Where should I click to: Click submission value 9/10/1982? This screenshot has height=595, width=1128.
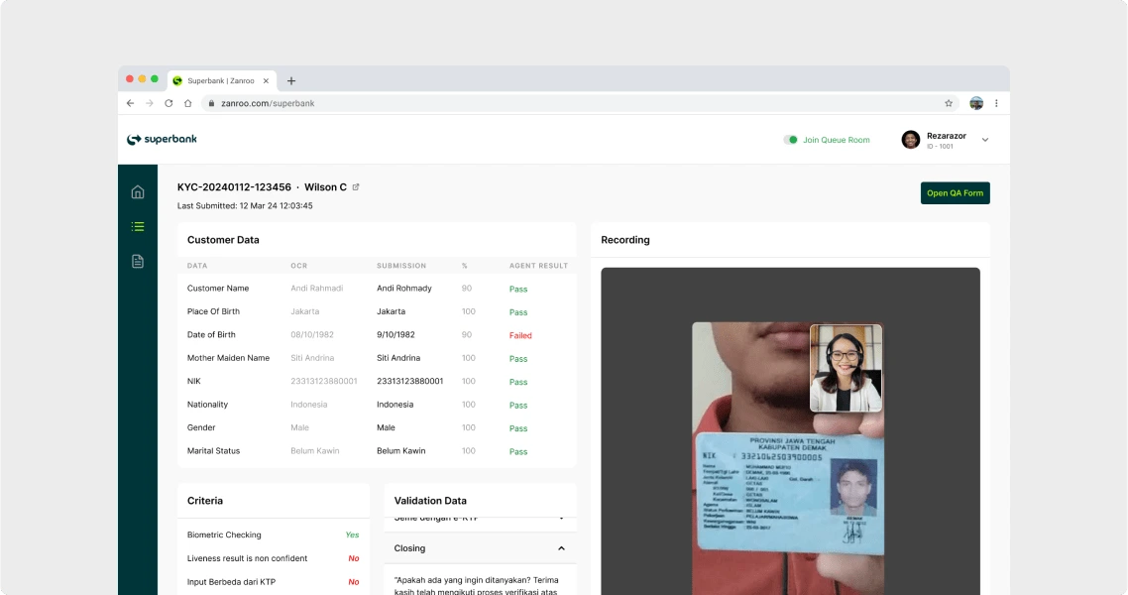[x=395, y=334]
